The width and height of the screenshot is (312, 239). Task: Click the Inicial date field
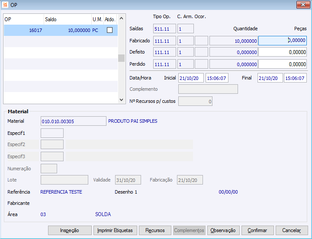click(x=191, y=78)
